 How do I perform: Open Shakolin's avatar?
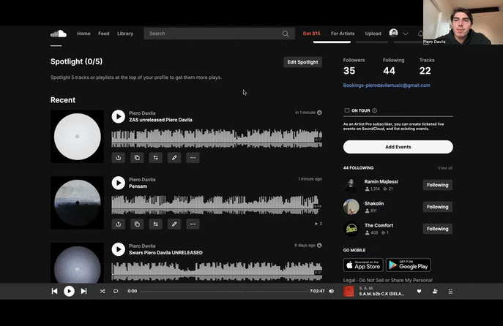pos(351,207)
